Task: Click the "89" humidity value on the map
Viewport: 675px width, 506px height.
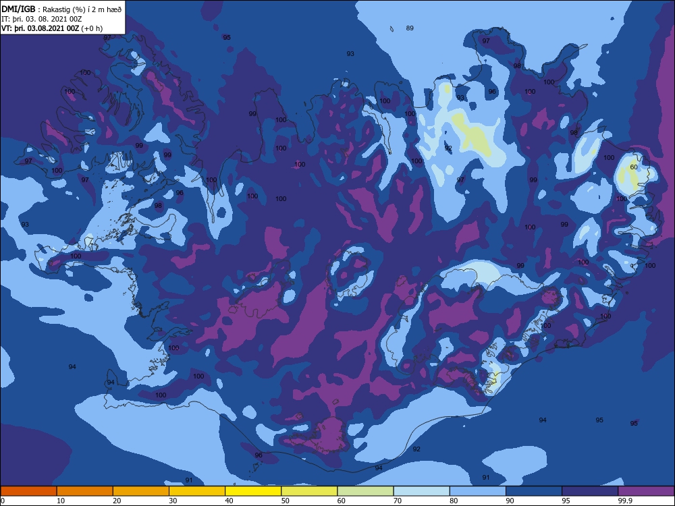Action: click(410, 28)
